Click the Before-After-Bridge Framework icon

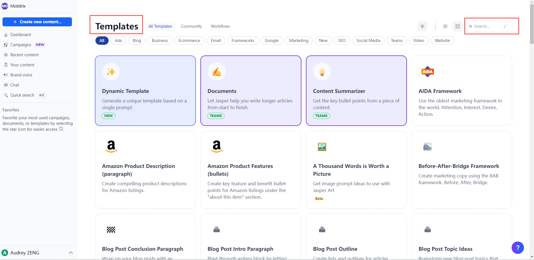coord(428,147)
